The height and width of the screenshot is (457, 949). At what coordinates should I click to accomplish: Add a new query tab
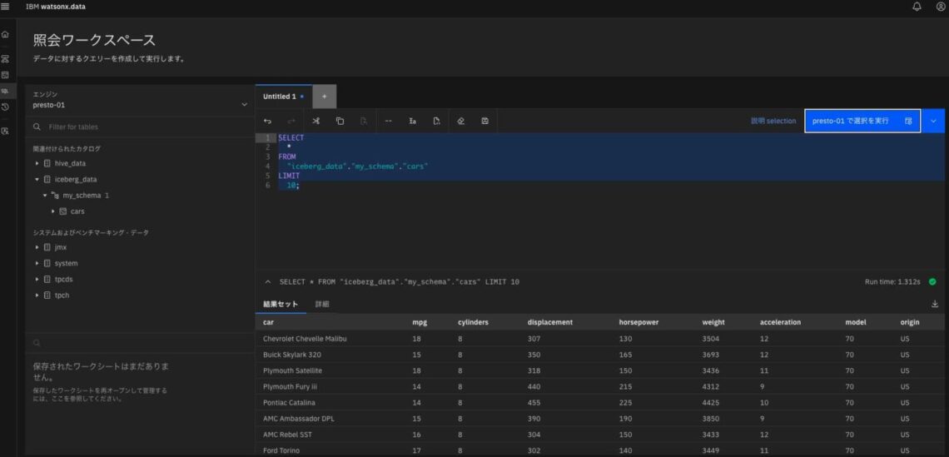(x=325, y=97)
